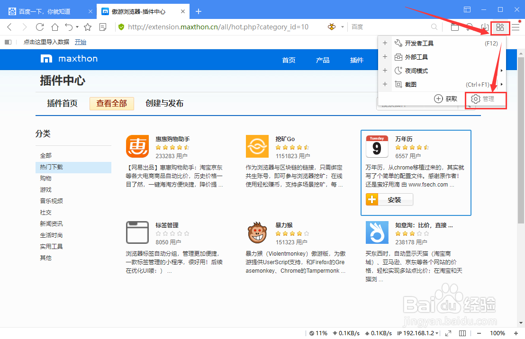
Task: Select 生活时尚 category
Action: coord(52,235)
